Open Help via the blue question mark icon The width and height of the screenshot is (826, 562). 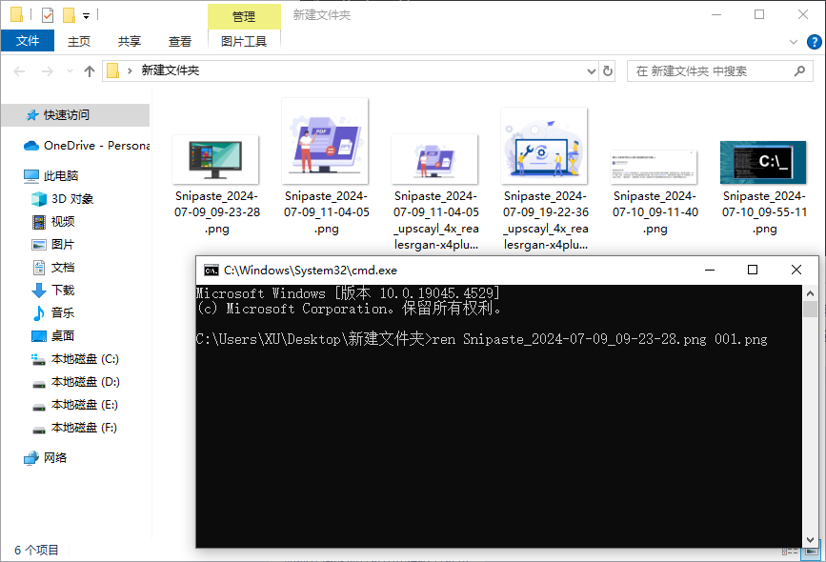click(x=815, y=41)
